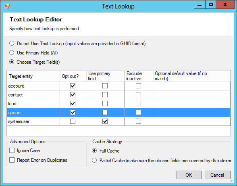Select the systemuser row entity cell
The image size is (237, 186).
(33, 121)
